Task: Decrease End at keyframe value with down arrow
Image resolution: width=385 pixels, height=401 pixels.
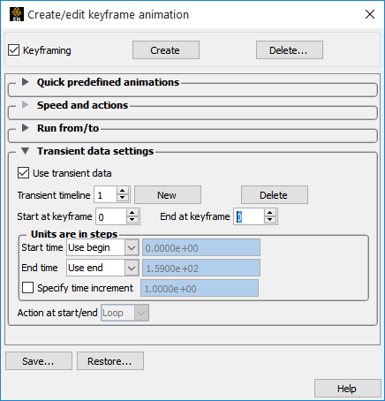Action: click(x=270, y=220)
